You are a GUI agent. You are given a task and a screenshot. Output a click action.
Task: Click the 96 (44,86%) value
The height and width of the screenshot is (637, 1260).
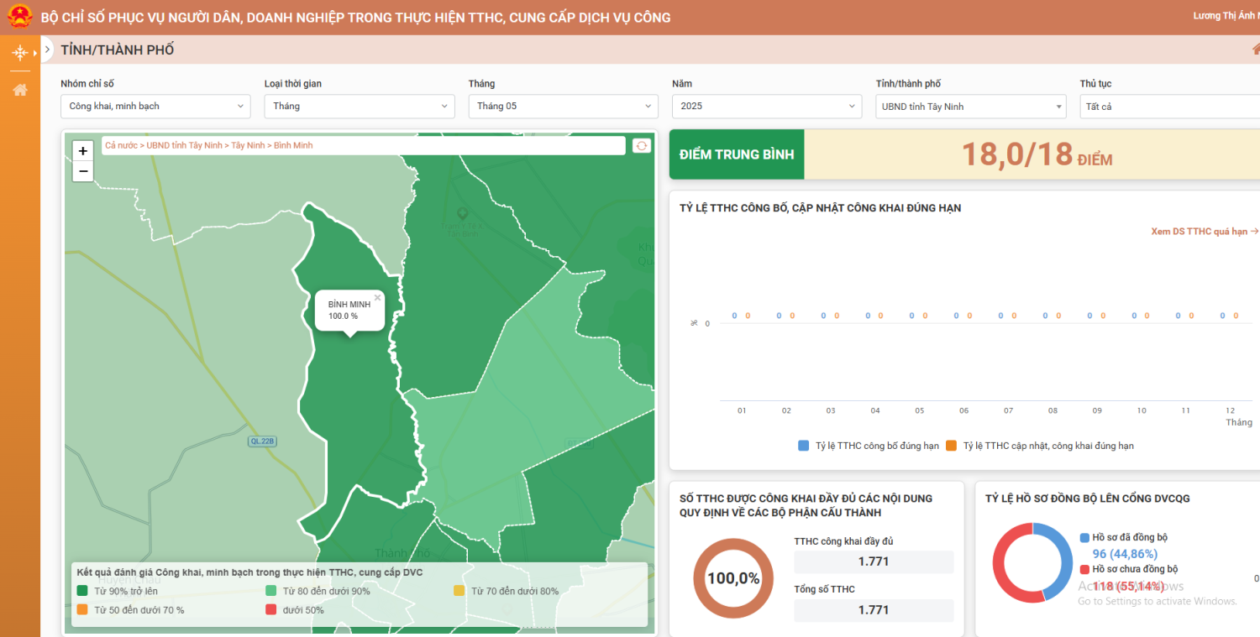click(1125, 554)
